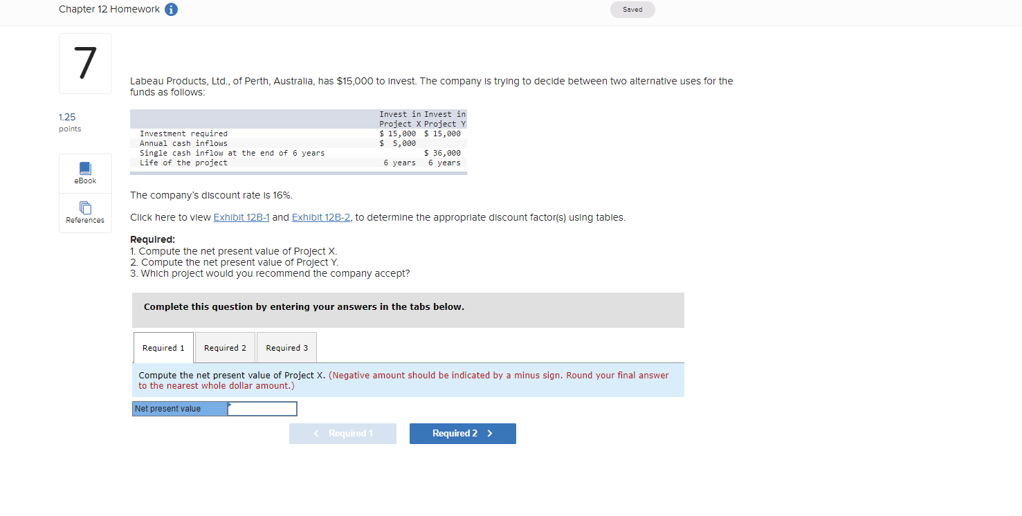Click the Saved status button
Viewport: 1022px width, 516px height.
(632, 10)
